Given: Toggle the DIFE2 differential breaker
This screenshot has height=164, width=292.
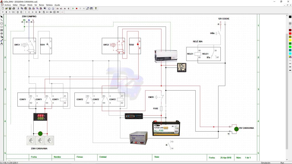Looking at the screenshot, I should [113, 46].
